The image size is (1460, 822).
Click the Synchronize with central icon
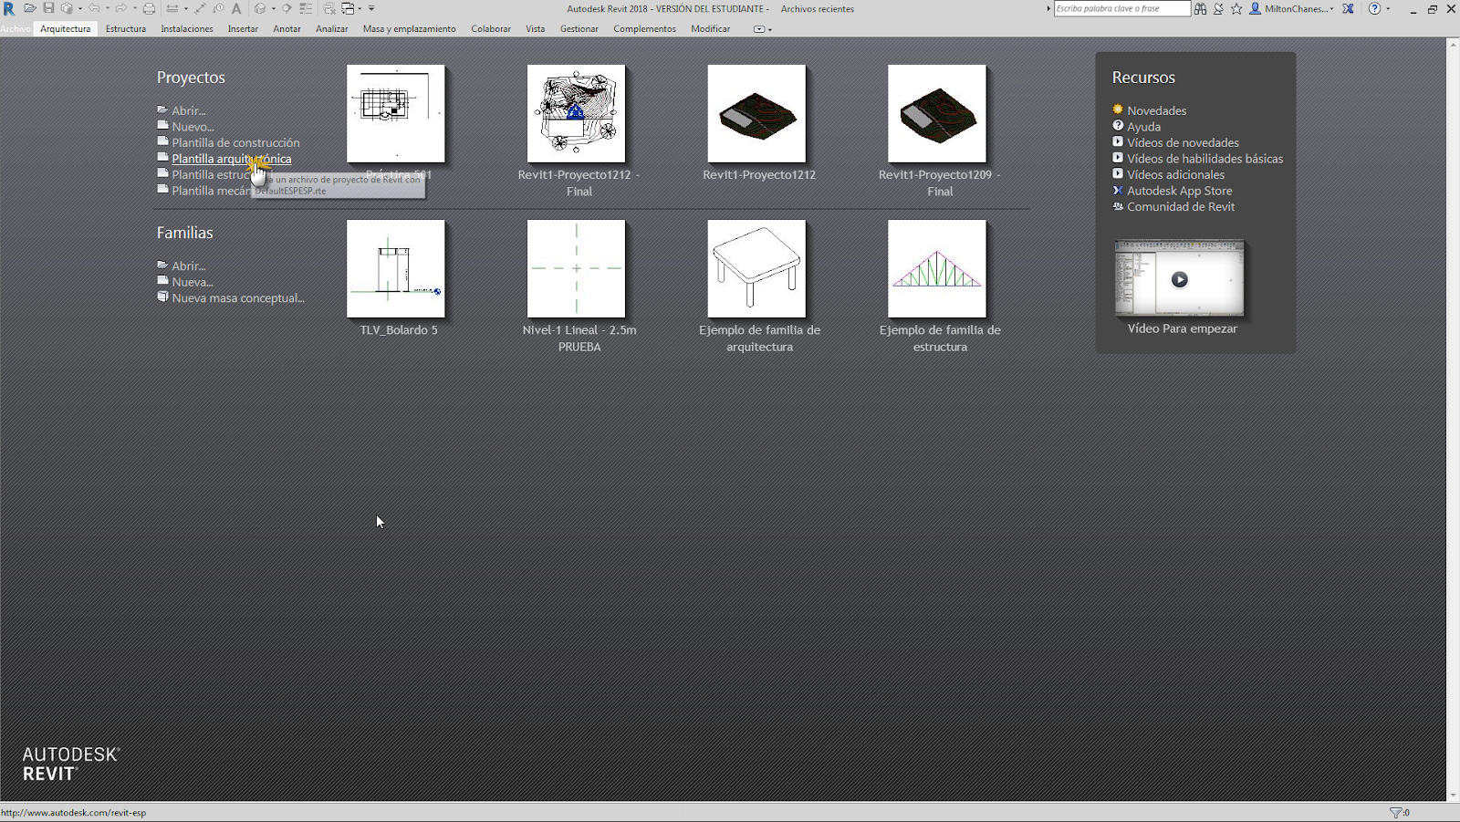point(67,8)
